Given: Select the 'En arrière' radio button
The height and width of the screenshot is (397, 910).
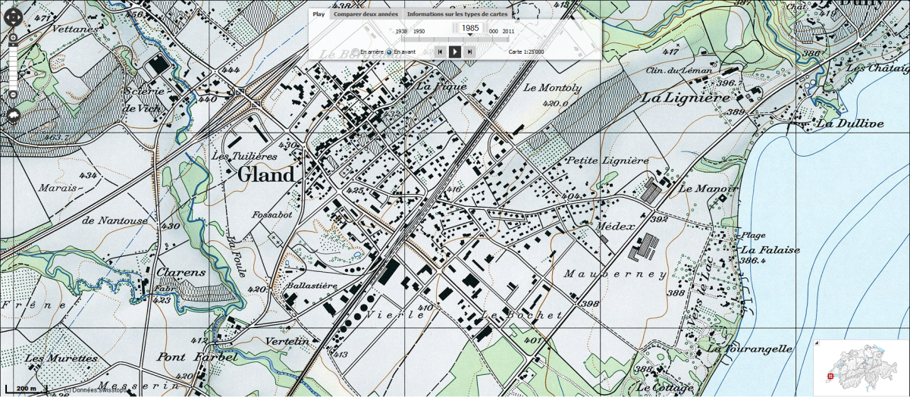Looking at the screenshot, I should (x=355, y=52).
